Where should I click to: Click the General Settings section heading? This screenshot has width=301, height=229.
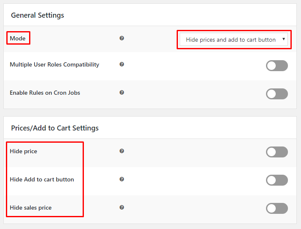pyautogui.click(x=38, y=15)
